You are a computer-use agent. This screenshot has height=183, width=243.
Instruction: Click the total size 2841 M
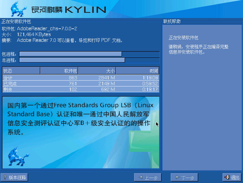coord(107,78)
